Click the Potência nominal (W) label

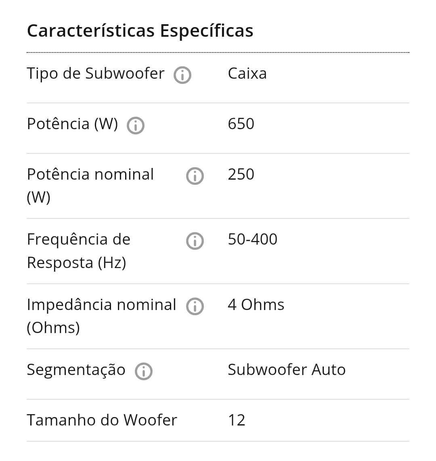[x=90, y=186]
